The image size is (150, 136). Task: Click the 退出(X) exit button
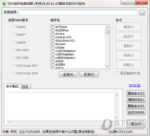coord(136,124)
